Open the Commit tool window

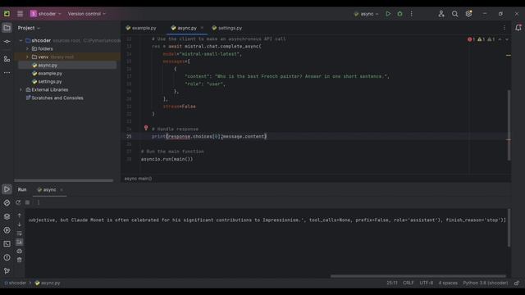pyautogui.click(x=7, y=42)
